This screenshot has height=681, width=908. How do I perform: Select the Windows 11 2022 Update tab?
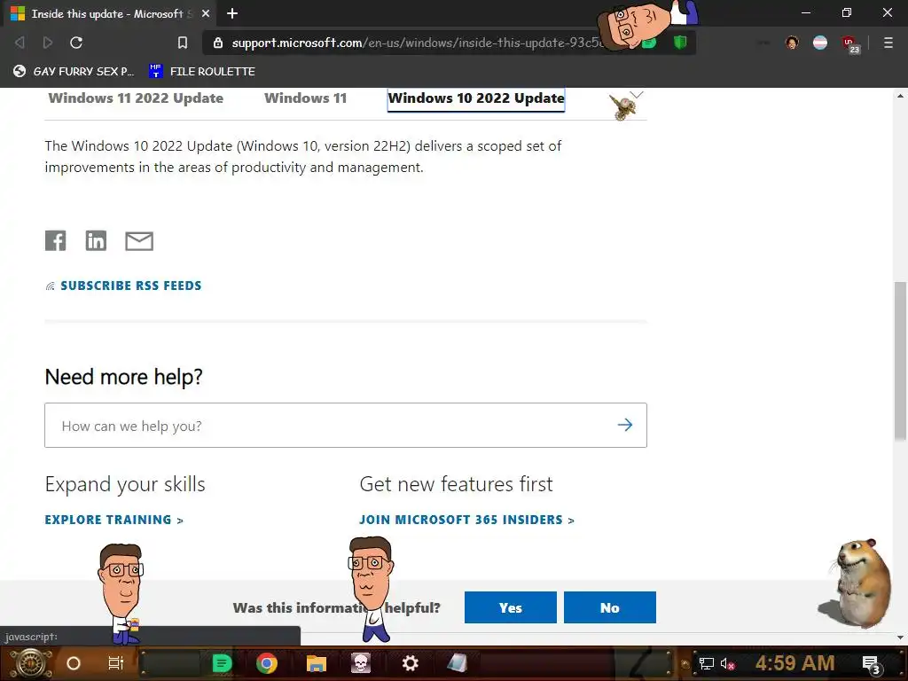coord(136,98)
